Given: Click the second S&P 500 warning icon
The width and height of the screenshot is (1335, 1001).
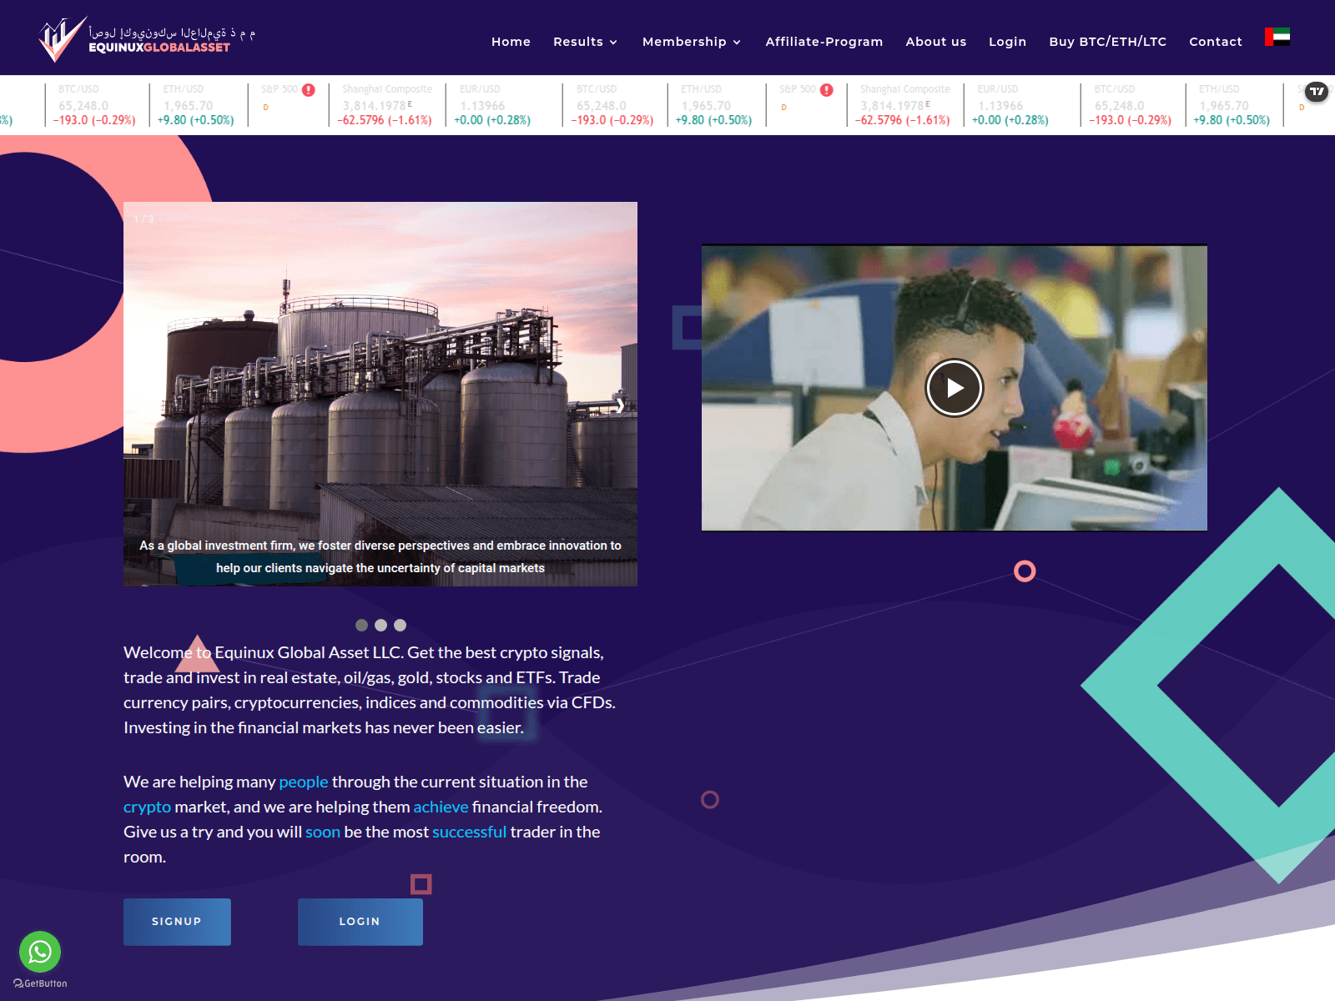Looking at the screenshot, I should pyautogui.click(x=827, y=90).
